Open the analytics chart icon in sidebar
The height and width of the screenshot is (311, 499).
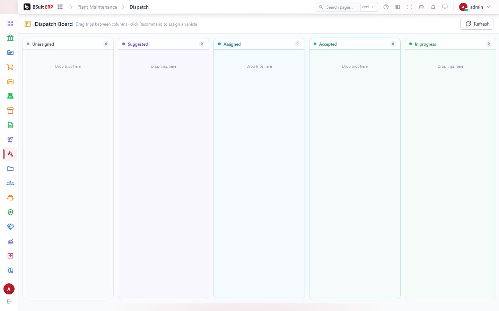(x=10, y=241)
